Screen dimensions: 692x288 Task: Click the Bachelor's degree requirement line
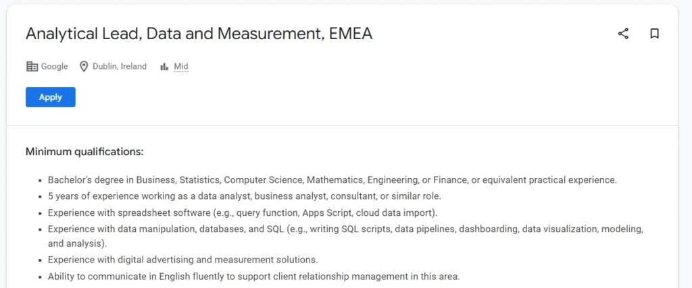tap(332, 180)
